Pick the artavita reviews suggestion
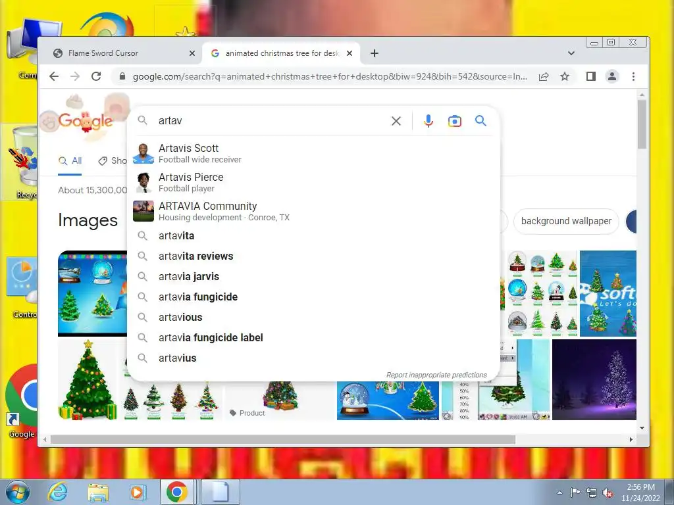The image size is (674, 505). [x=314, y=256]
